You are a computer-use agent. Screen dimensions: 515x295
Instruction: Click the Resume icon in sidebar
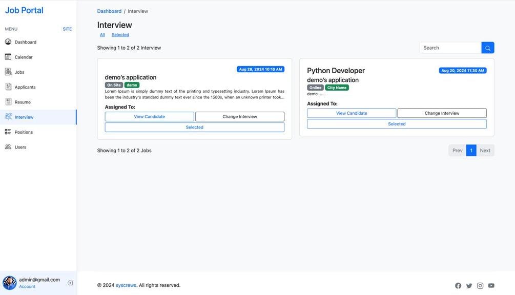click(8, 102)
